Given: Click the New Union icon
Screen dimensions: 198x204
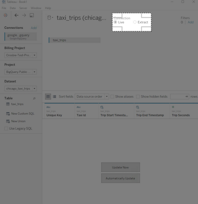Looking at the screenshot, I should pos(8,121).
